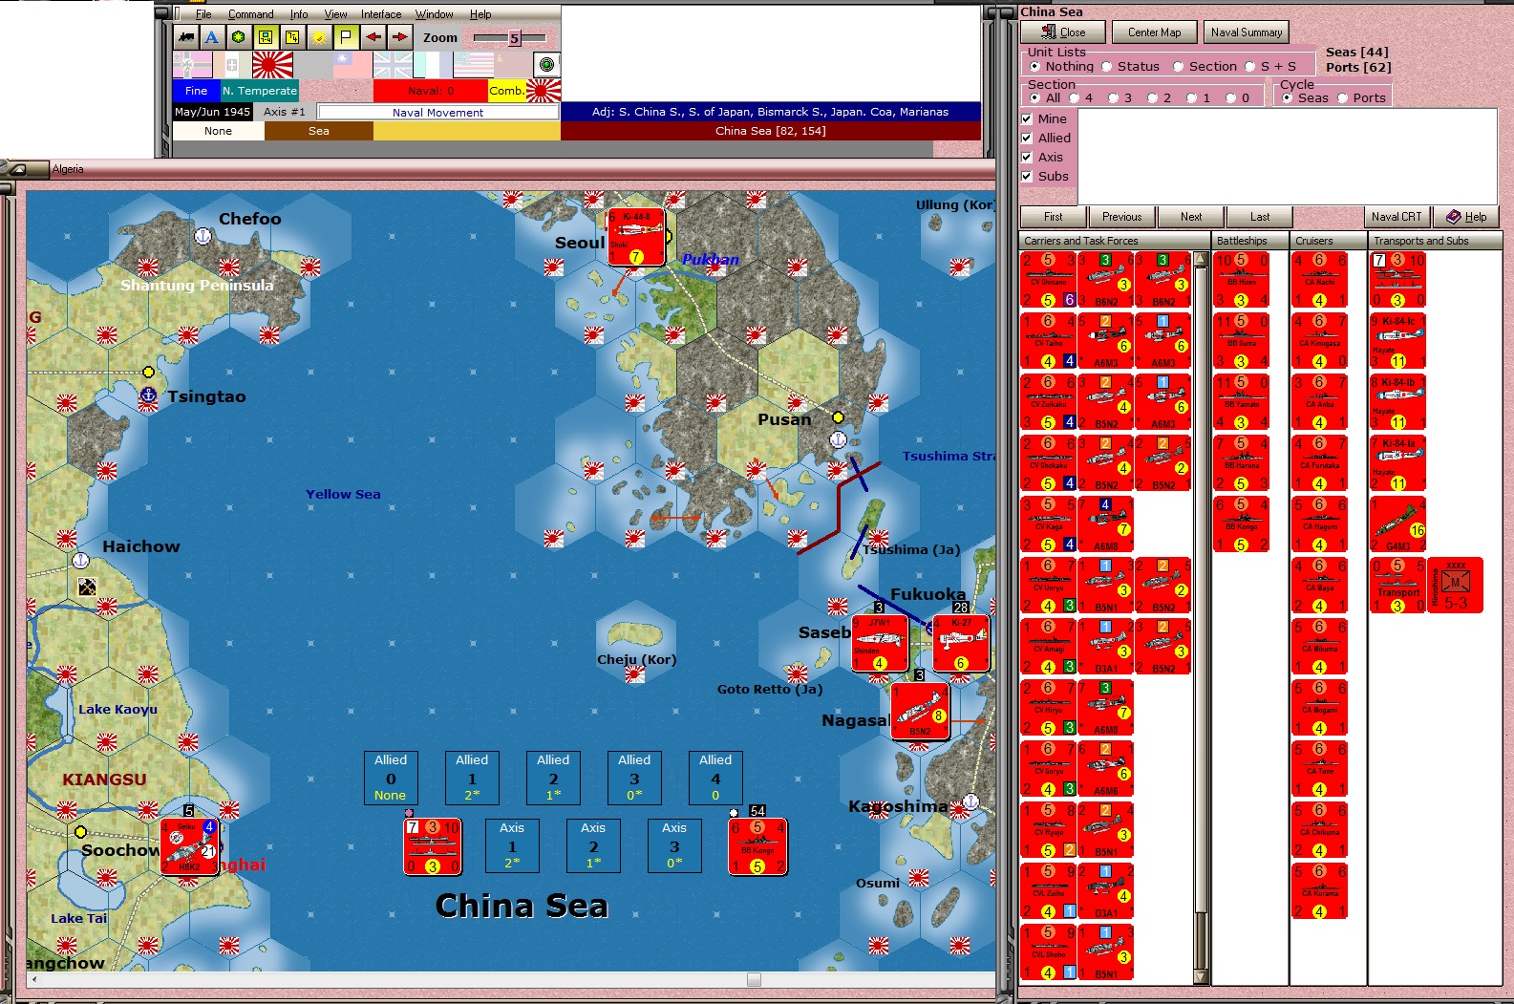Select BB Kongo counter in the Battleships list

[1242, 525]
